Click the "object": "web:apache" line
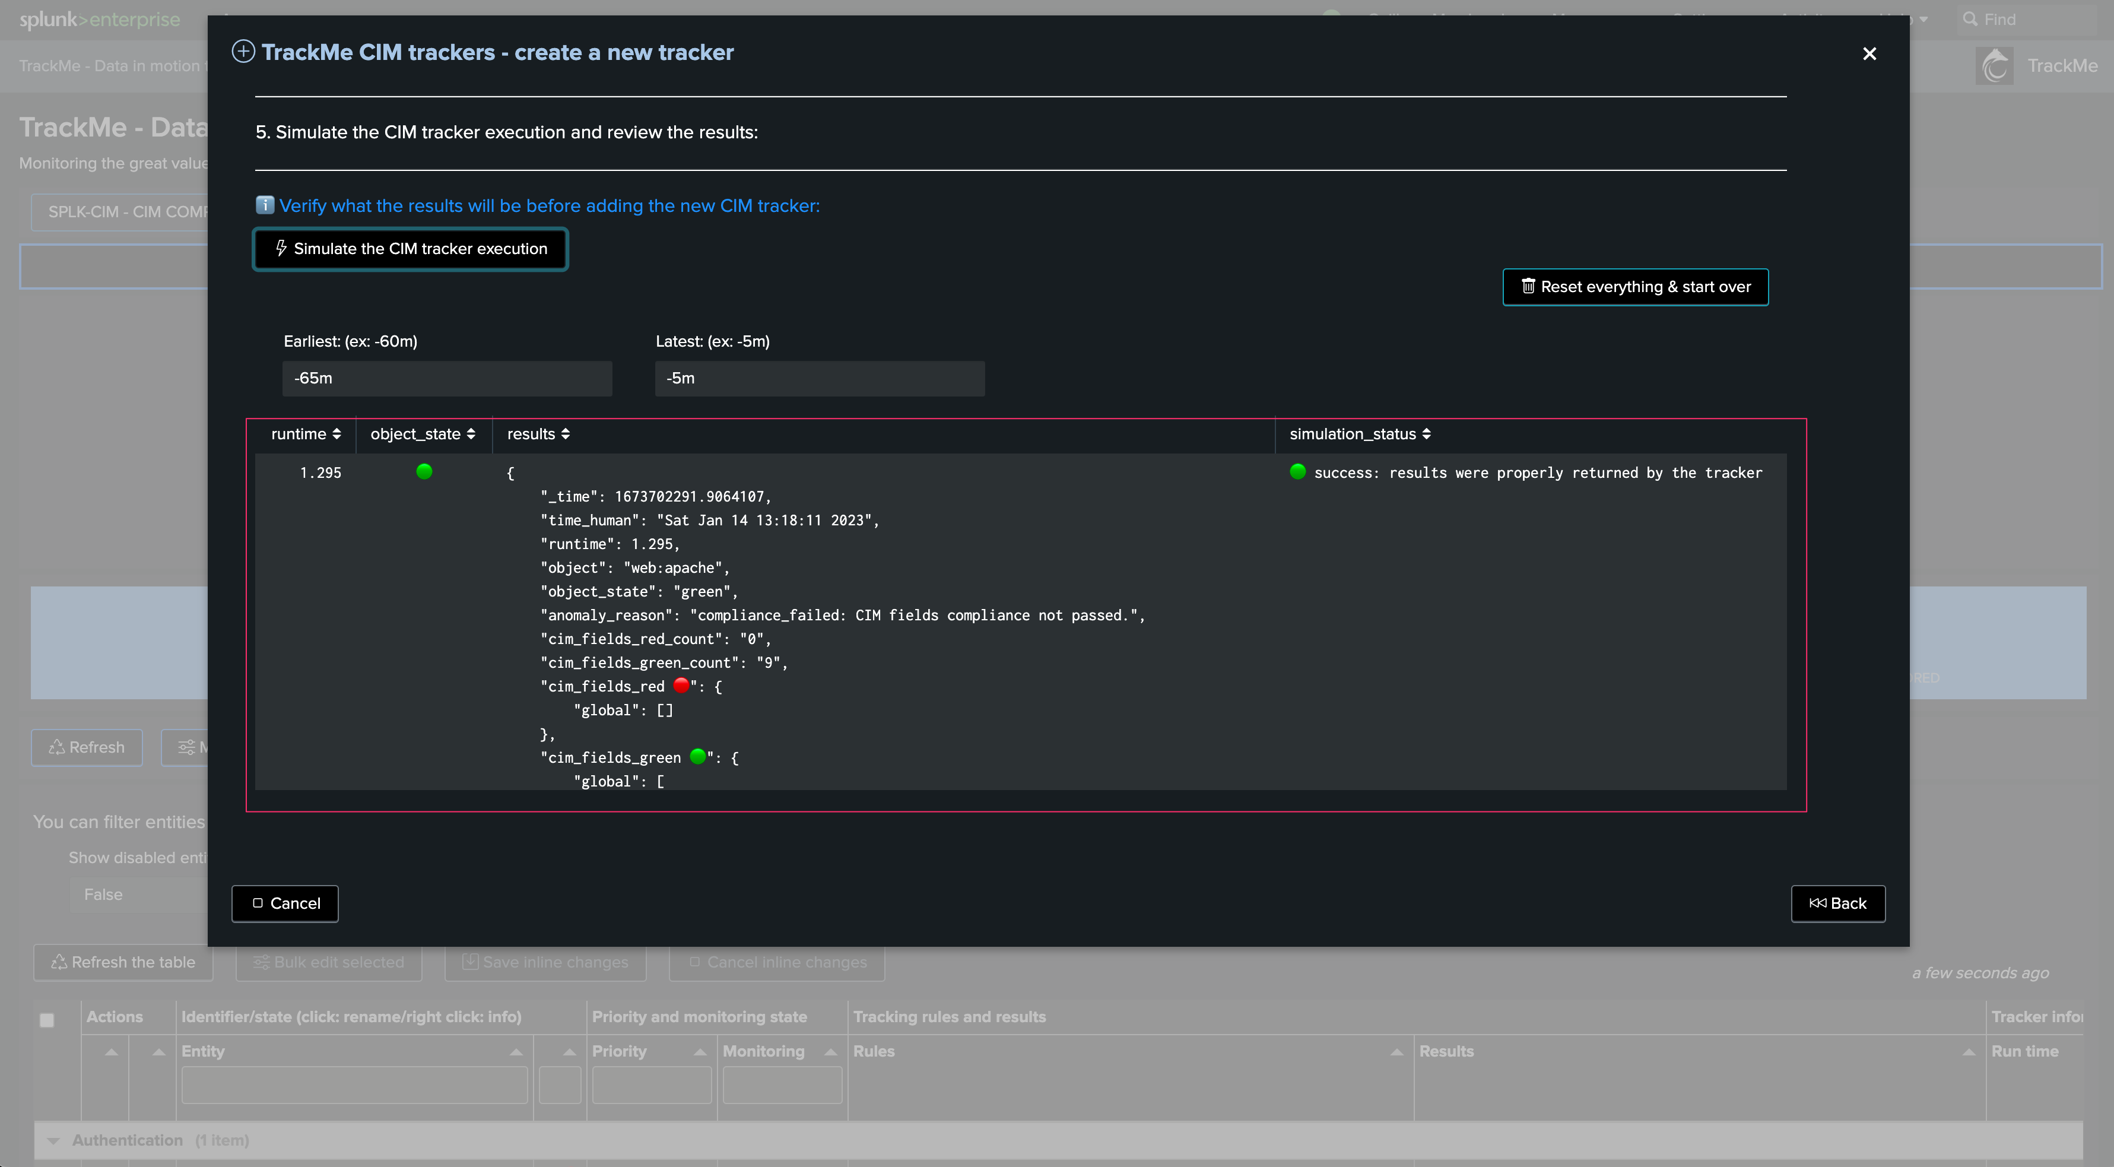 pos(634,568)
